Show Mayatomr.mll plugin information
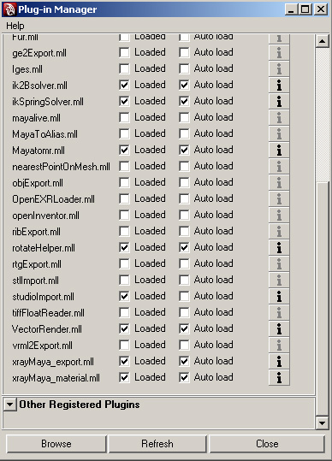This screenshot has height=461, width=332. [x=279, y=151]
